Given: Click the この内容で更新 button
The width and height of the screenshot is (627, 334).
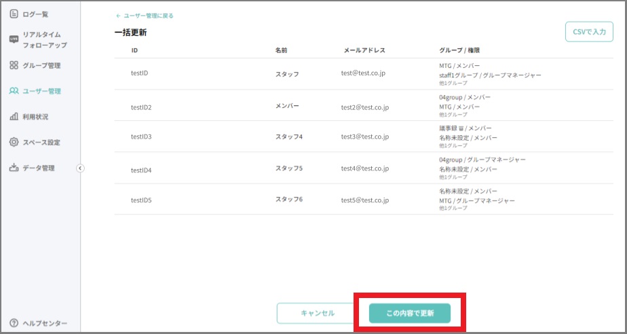Looking at the screenshot, I should 410,313.
